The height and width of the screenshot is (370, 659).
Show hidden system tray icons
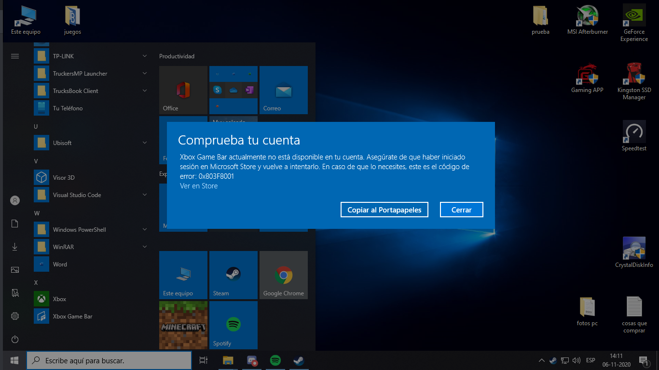[x=542, y=360]
